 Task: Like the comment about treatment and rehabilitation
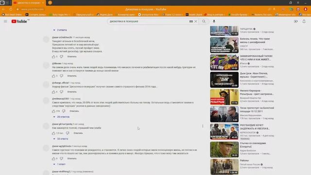pos(53,76)
